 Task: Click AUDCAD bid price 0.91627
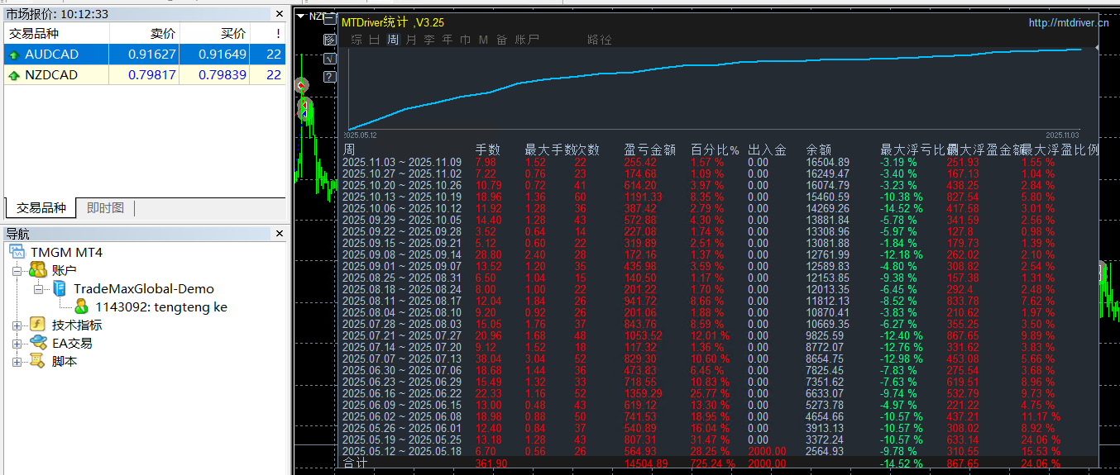click(152, 55)
